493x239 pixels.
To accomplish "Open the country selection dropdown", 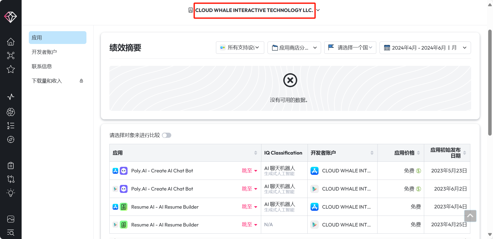I will (x=350, y=48).
